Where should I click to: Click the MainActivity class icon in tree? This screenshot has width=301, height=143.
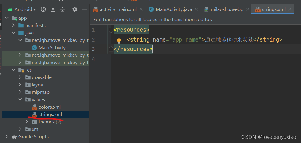point(34,47)
